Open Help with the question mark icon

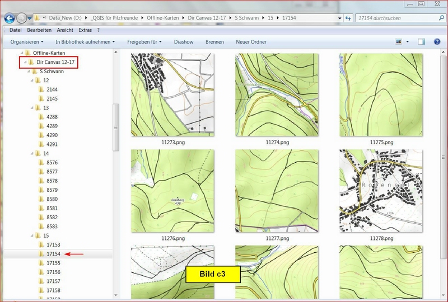[x=437, y=42]
